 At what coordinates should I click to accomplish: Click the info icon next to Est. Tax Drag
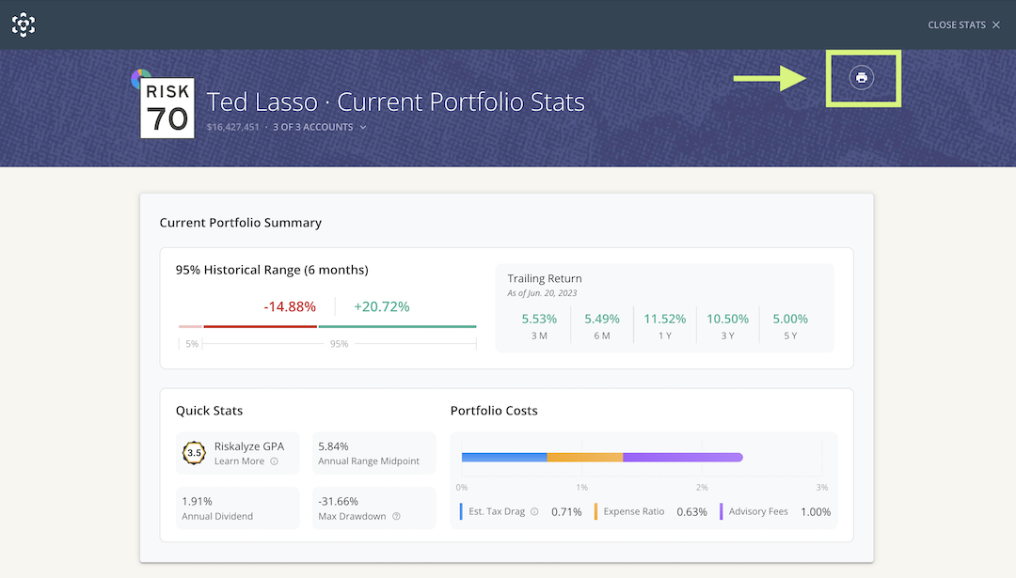point(533,511)
